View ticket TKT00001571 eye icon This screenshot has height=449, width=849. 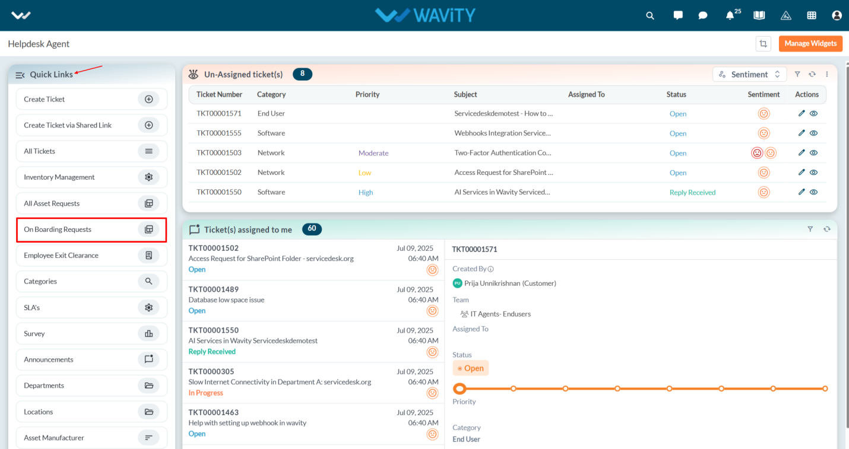point(814,113)
